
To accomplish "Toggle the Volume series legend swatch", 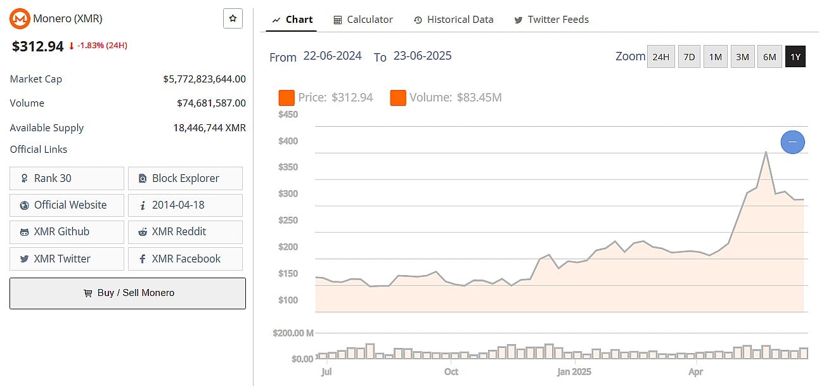I will tap(398, 98).
